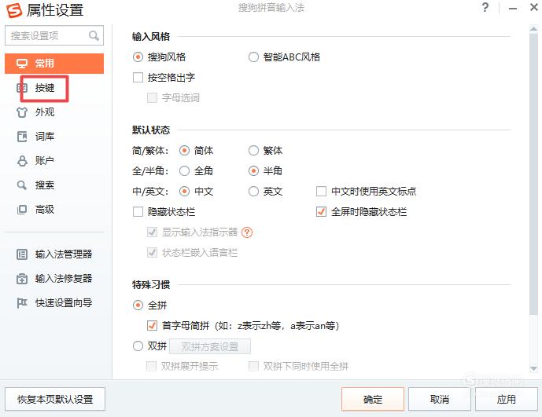This screenshot has width=542, height=417.
Task: Enable 中文时使用英文标点 checkbox
Action: [x=321, y=192]
